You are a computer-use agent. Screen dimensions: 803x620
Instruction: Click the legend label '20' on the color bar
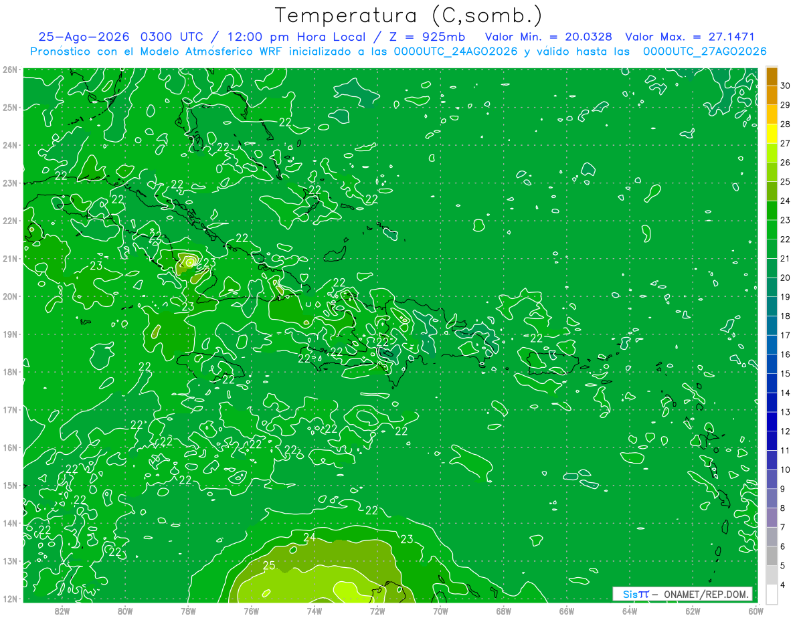point(786,278)
